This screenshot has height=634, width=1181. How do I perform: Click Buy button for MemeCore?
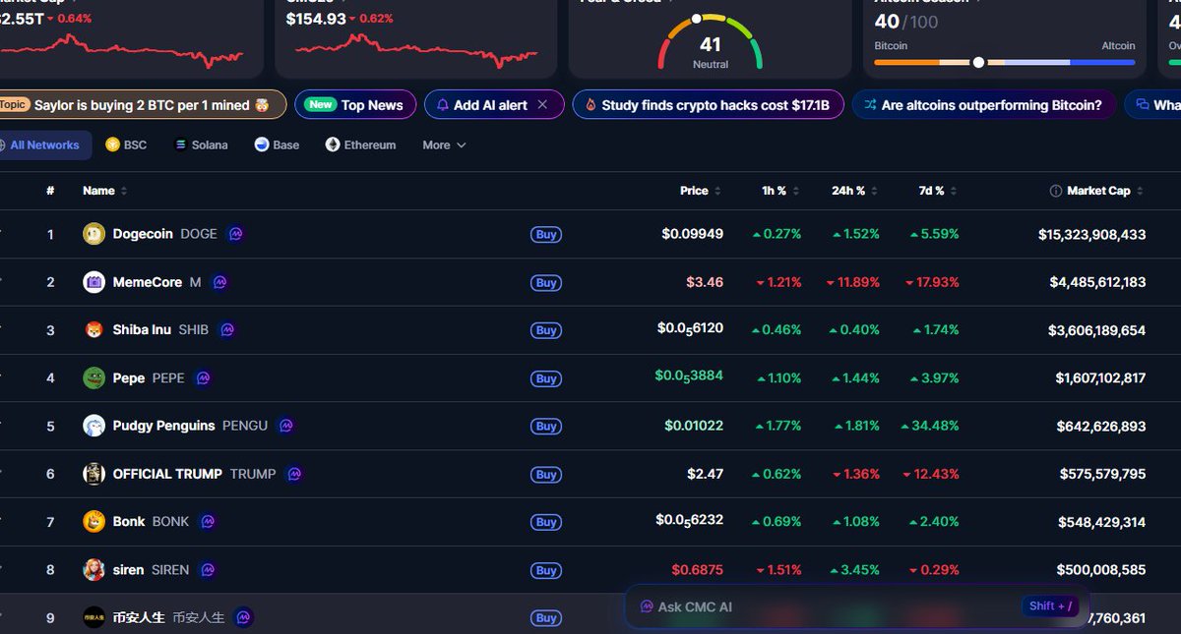pos(546,283)
